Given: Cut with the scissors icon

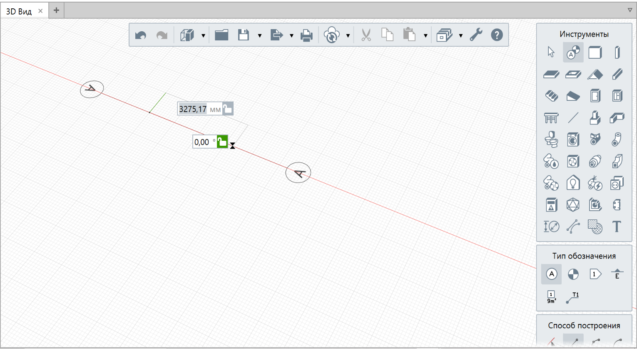Looking at the screenshot, I should pos(366,35).
